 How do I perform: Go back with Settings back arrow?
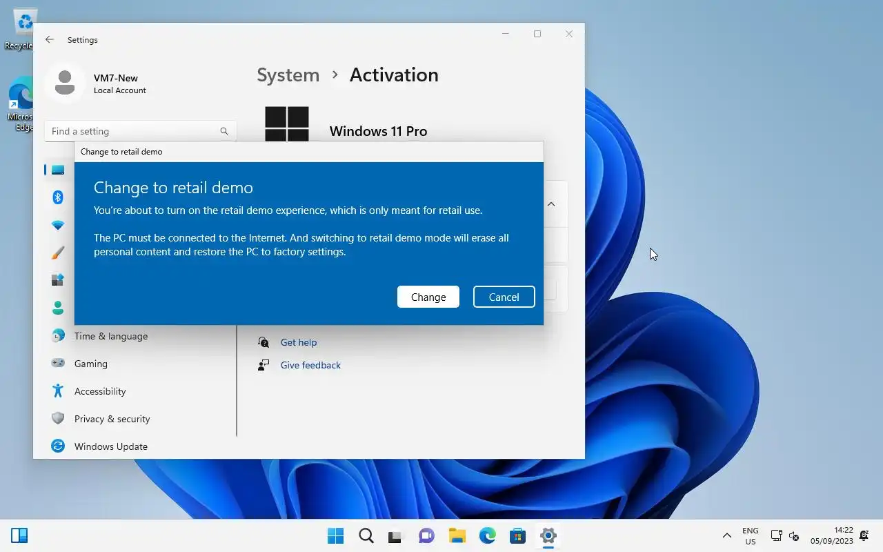[50, 40]
